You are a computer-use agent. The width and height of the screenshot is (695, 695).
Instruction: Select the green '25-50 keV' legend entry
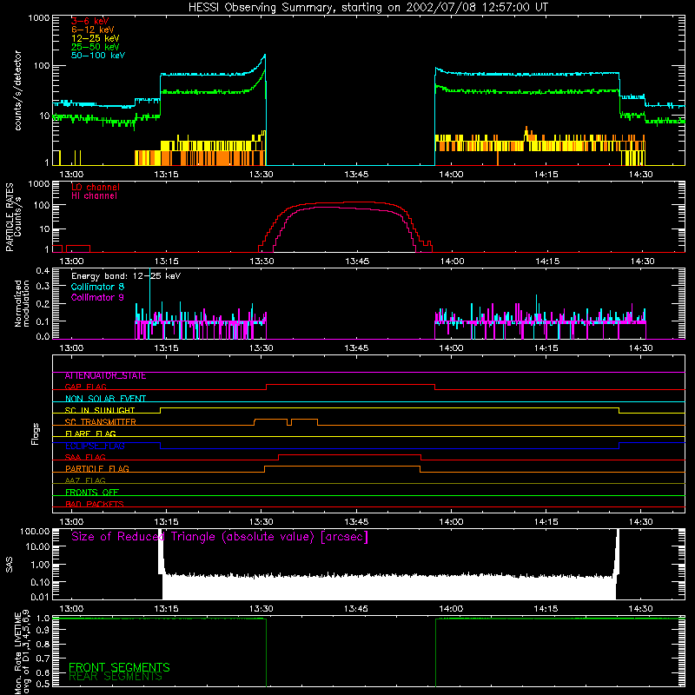pos(96,47)
